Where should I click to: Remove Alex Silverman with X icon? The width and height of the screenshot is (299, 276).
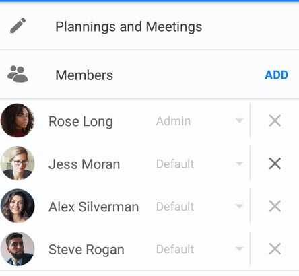coord(275,206)
